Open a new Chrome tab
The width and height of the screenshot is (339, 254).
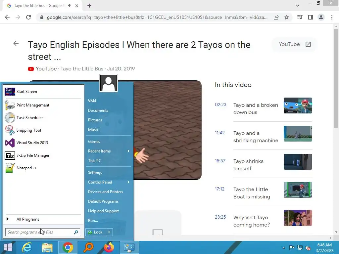(x=89, y=6)
